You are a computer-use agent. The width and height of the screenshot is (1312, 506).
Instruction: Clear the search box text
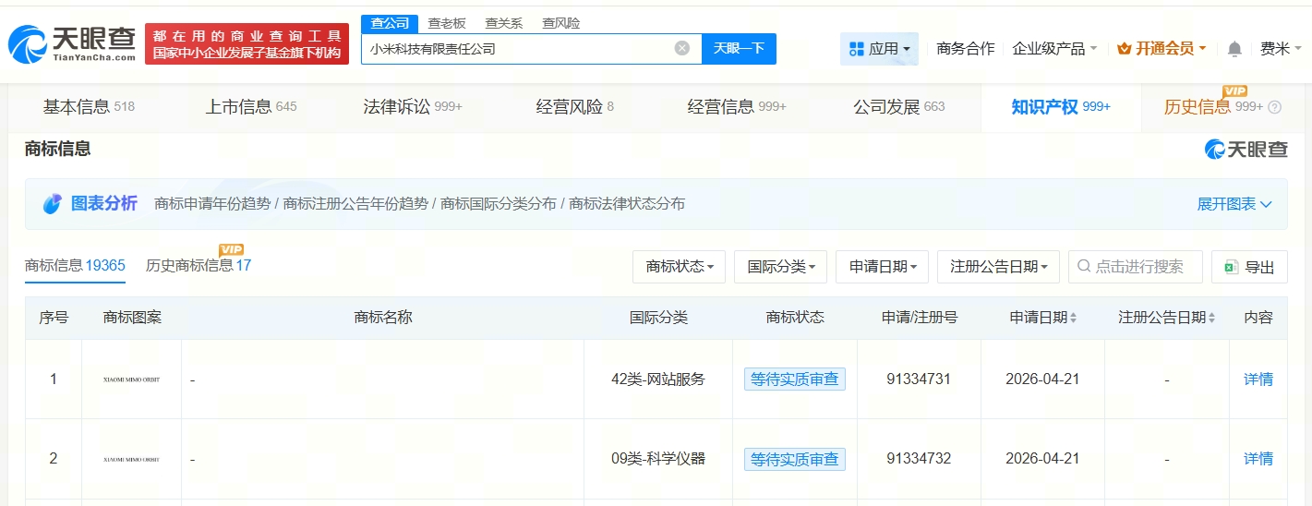[x=682, y=49]
